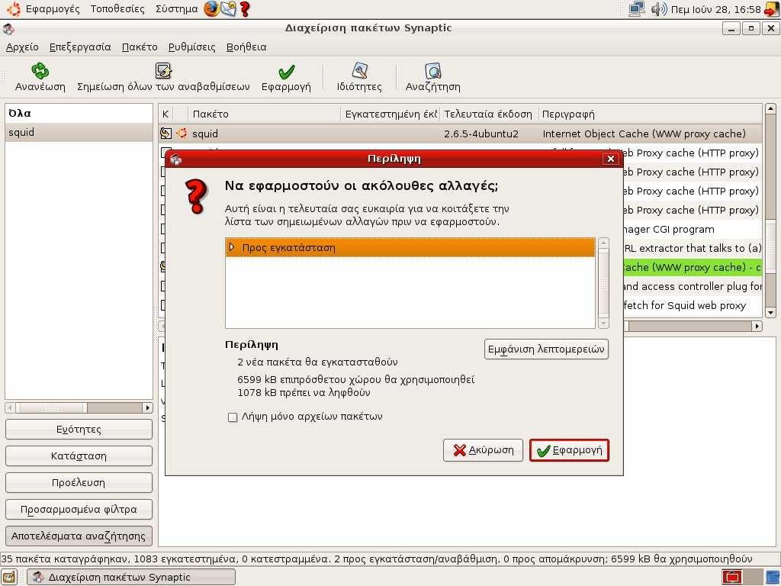Click Internet Object Cache description text
781x586 pixels.
644,134
